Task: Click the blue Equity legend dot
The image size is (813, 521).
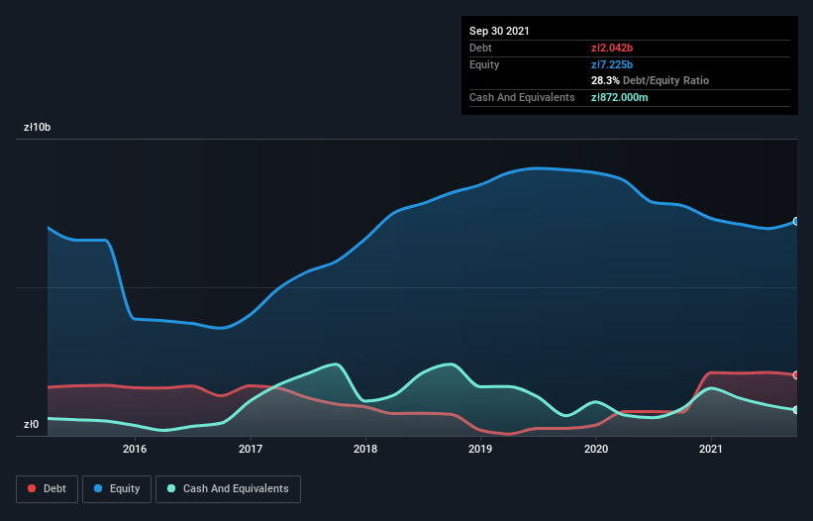Action: tap(98, 488)
